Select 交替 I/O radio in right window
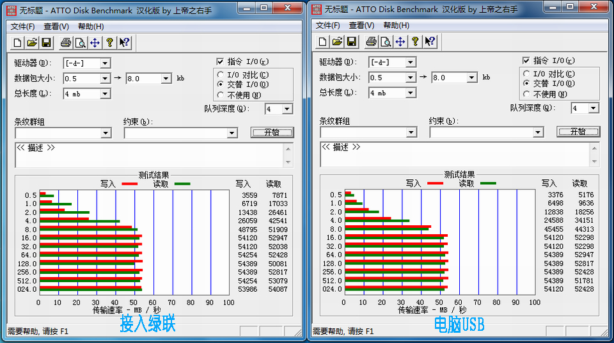Screen dimensions: 614x343 point(526,83)
